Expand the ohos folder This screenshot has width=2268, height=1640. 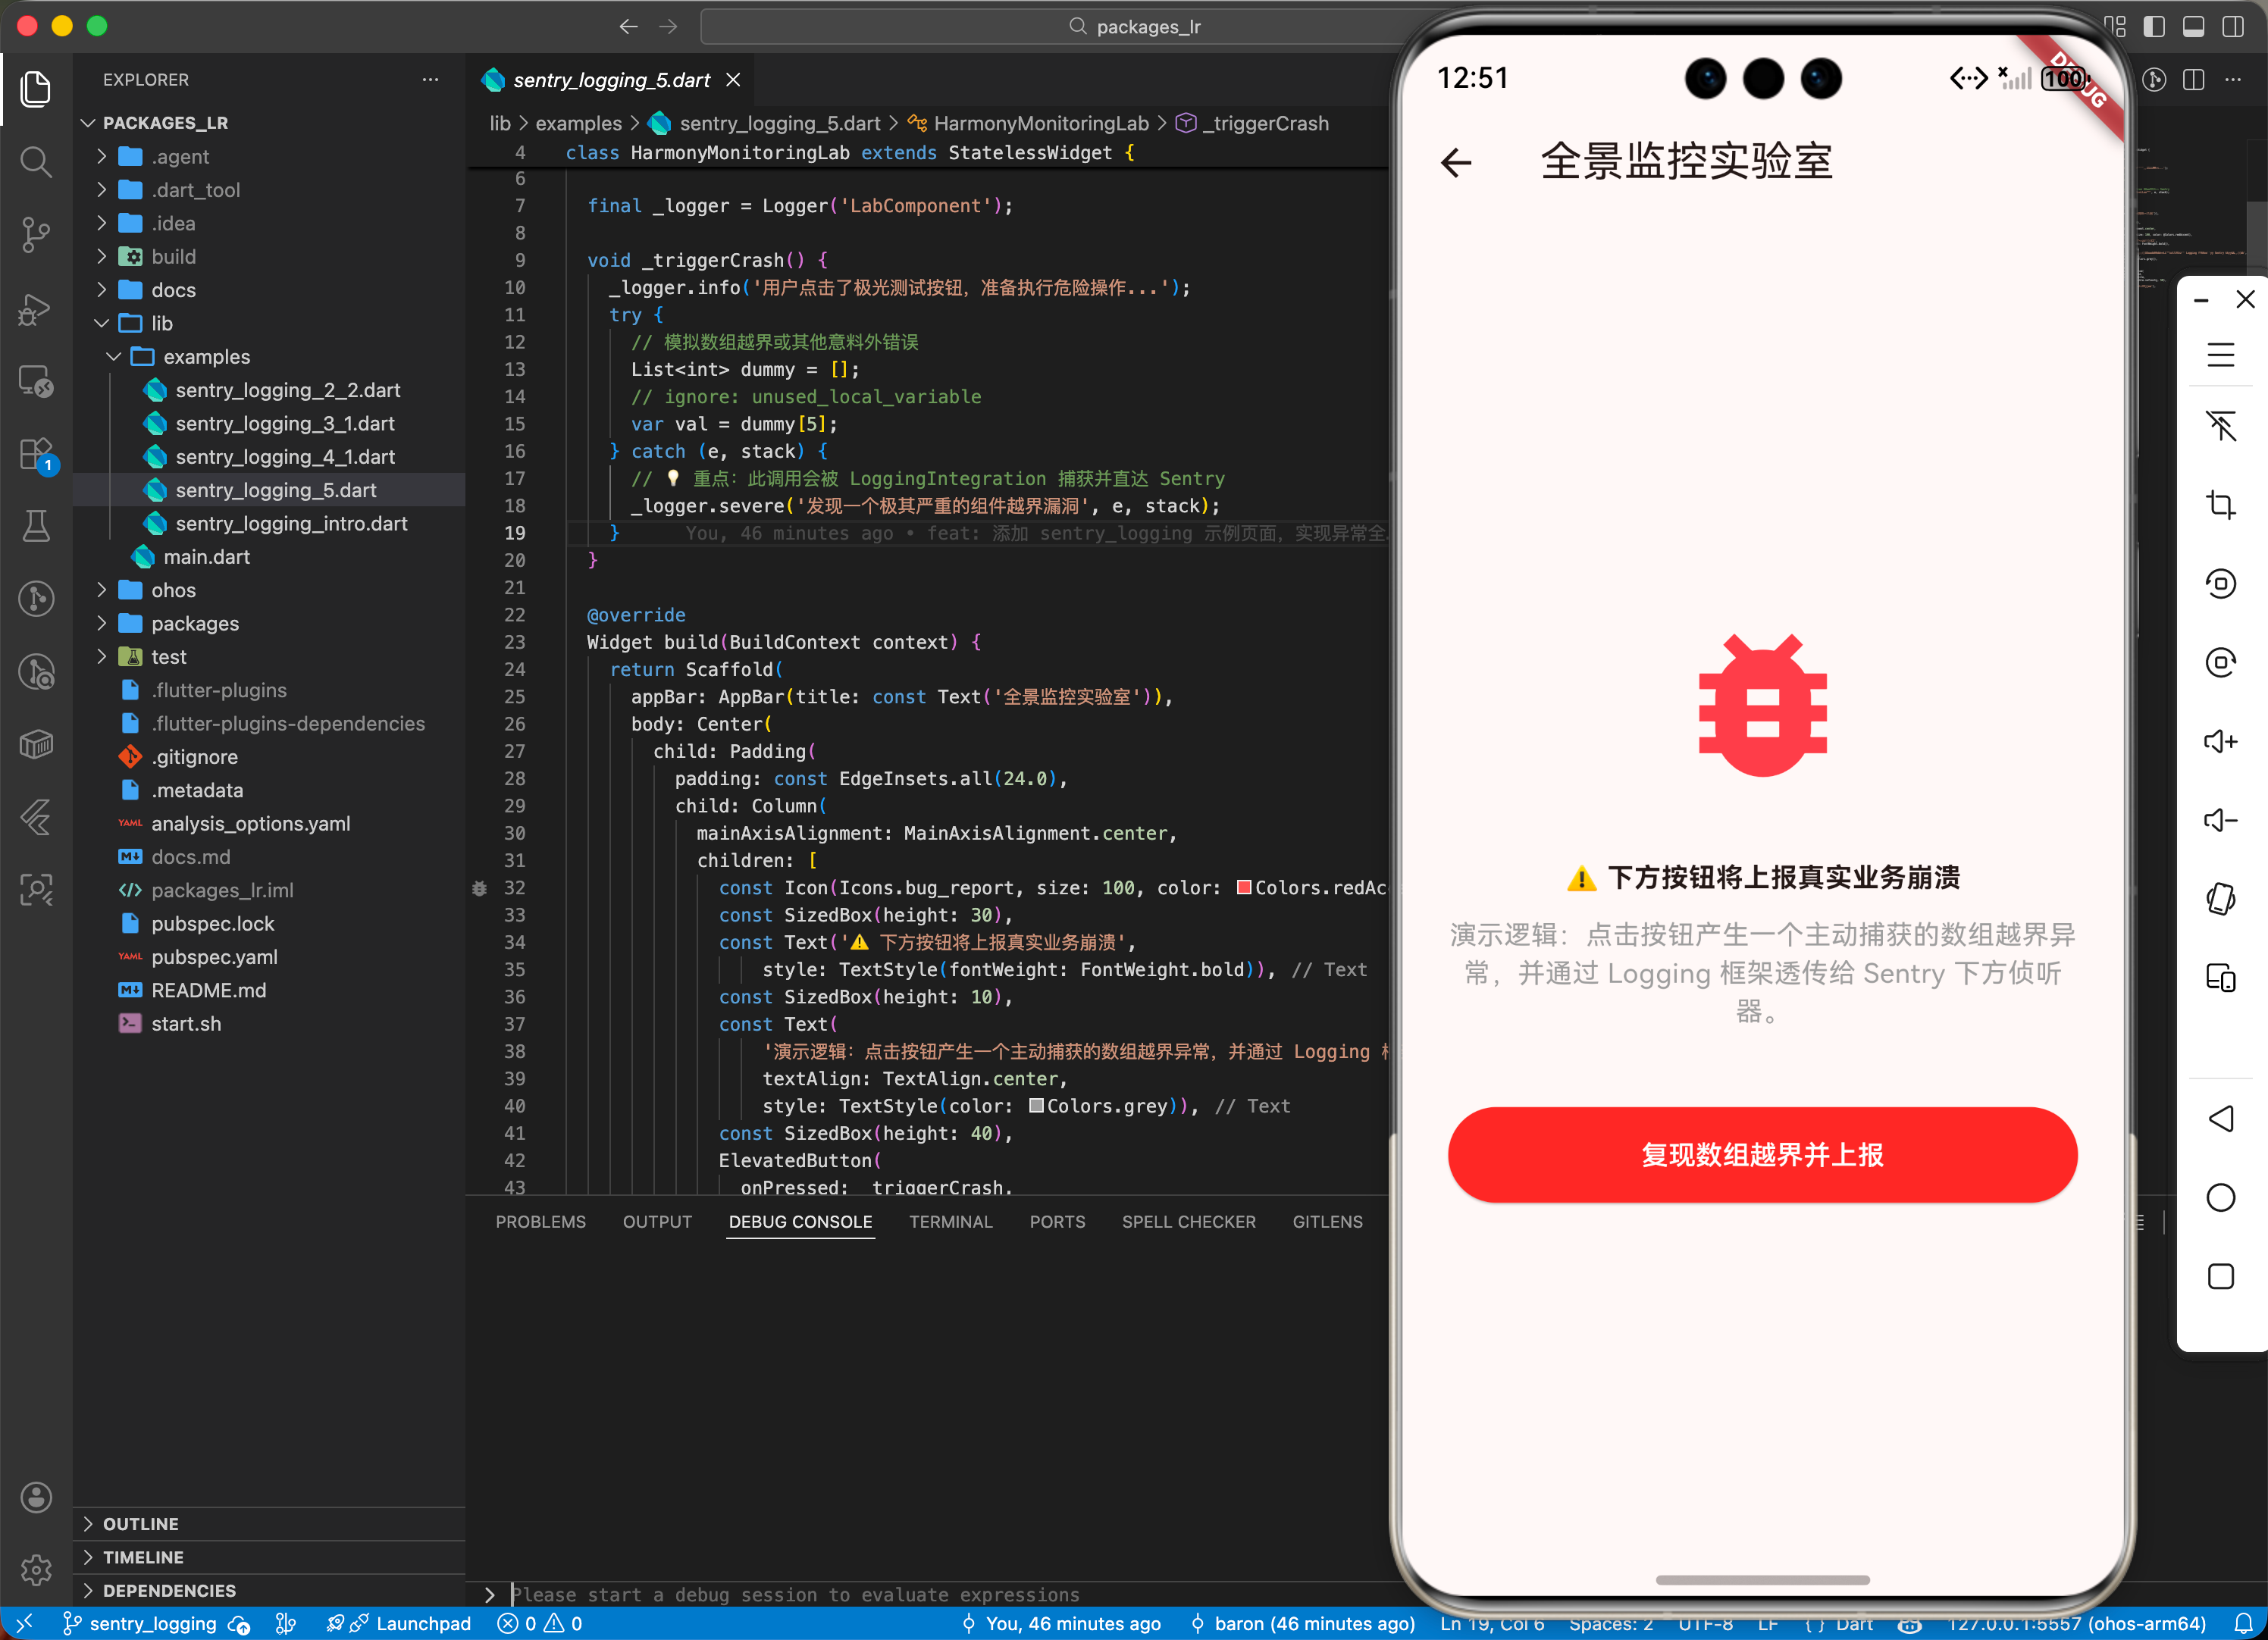[173, 590]
